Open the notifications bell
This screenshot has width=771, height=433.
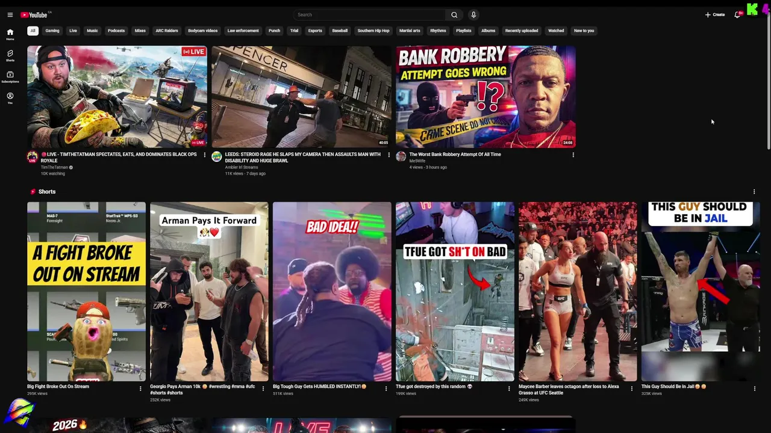pos(737,15)
